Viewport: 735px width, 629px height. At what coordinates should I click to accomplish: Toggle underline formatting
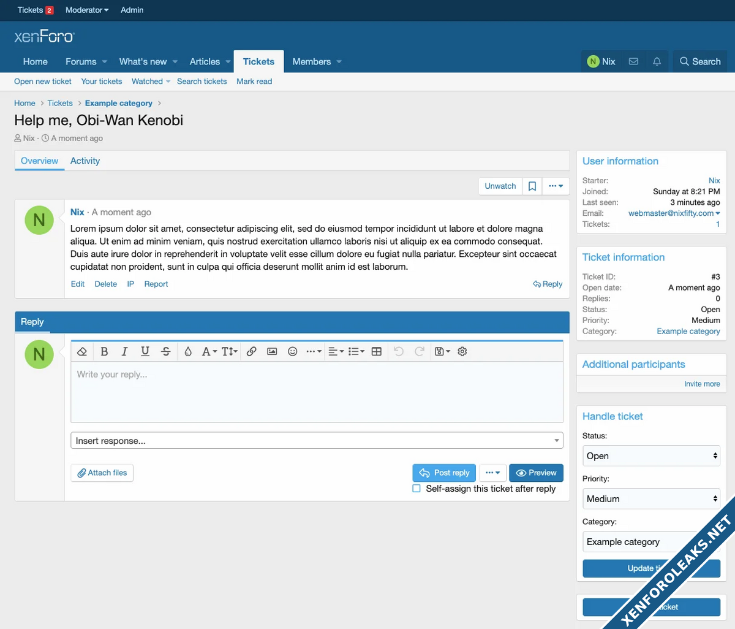tap(145, 351)
